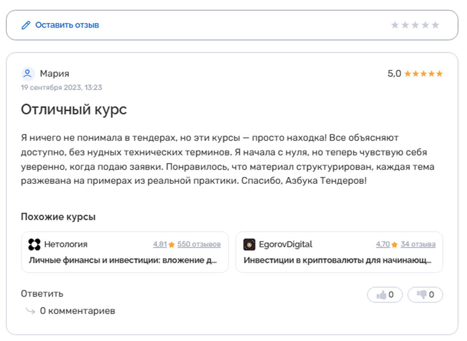467x341 pixels.
Task: Click the EgorovDigital avatar icon
Action: [249, 244]
